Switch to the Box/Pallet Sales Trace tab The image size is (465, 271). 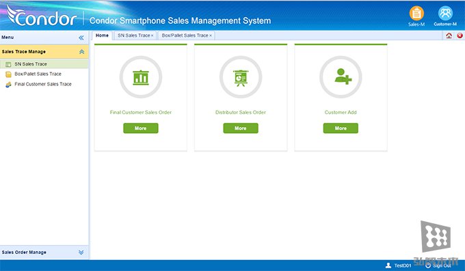point(185,35)
